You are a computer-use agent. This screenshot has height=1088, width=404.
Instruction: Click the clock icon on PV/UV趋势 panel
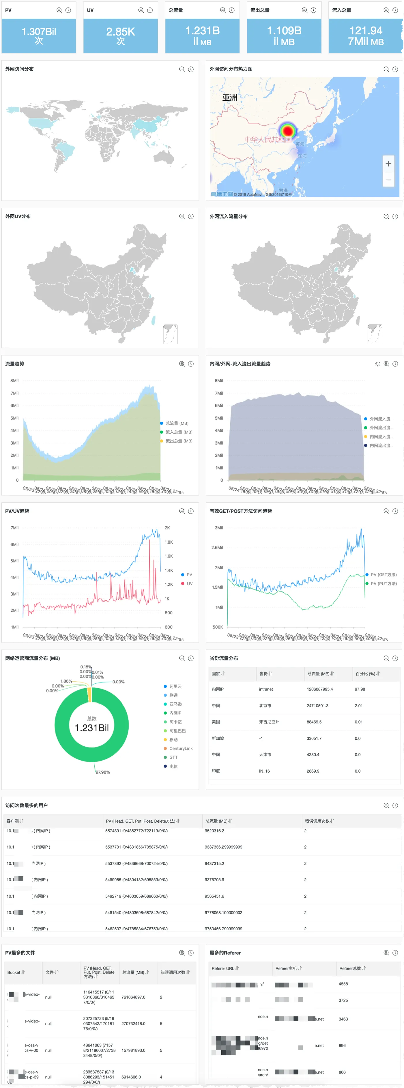tap(191, 511)
